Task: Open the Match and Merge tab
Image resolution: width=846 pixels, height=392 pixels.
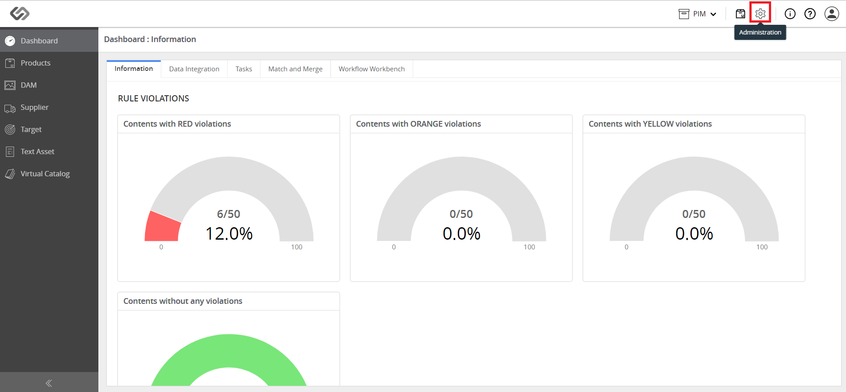Action: click(295, 69)
